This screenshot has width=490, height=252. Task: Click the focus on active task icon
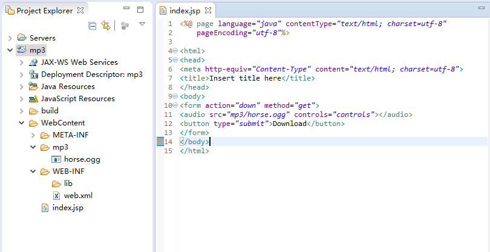click(x=125, y=25)
